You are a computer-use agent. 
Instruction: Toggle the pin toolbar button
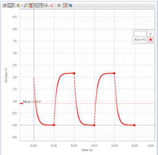[66, 6]
